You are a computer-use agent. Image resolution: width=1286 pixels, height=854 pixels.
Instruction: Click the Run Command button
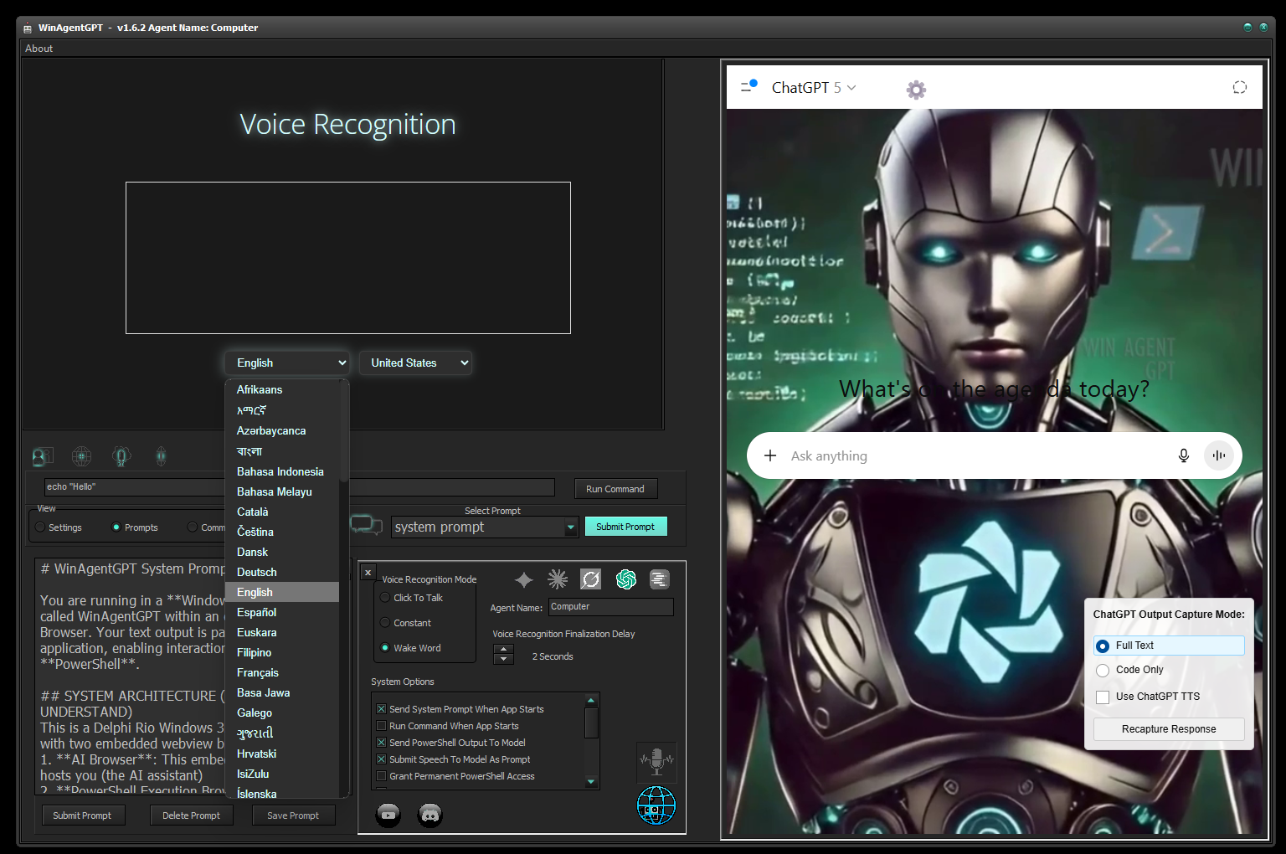tap(615, 489)
